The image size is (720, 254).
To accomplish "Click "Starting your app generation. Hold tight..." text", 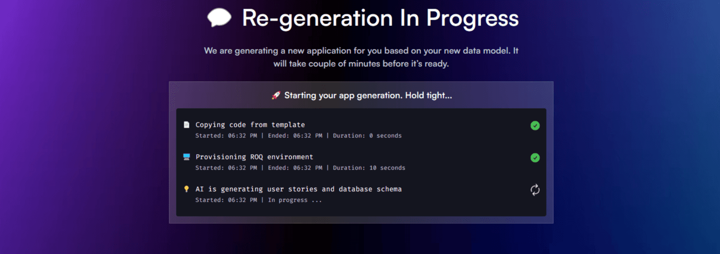I will (368, 95).
